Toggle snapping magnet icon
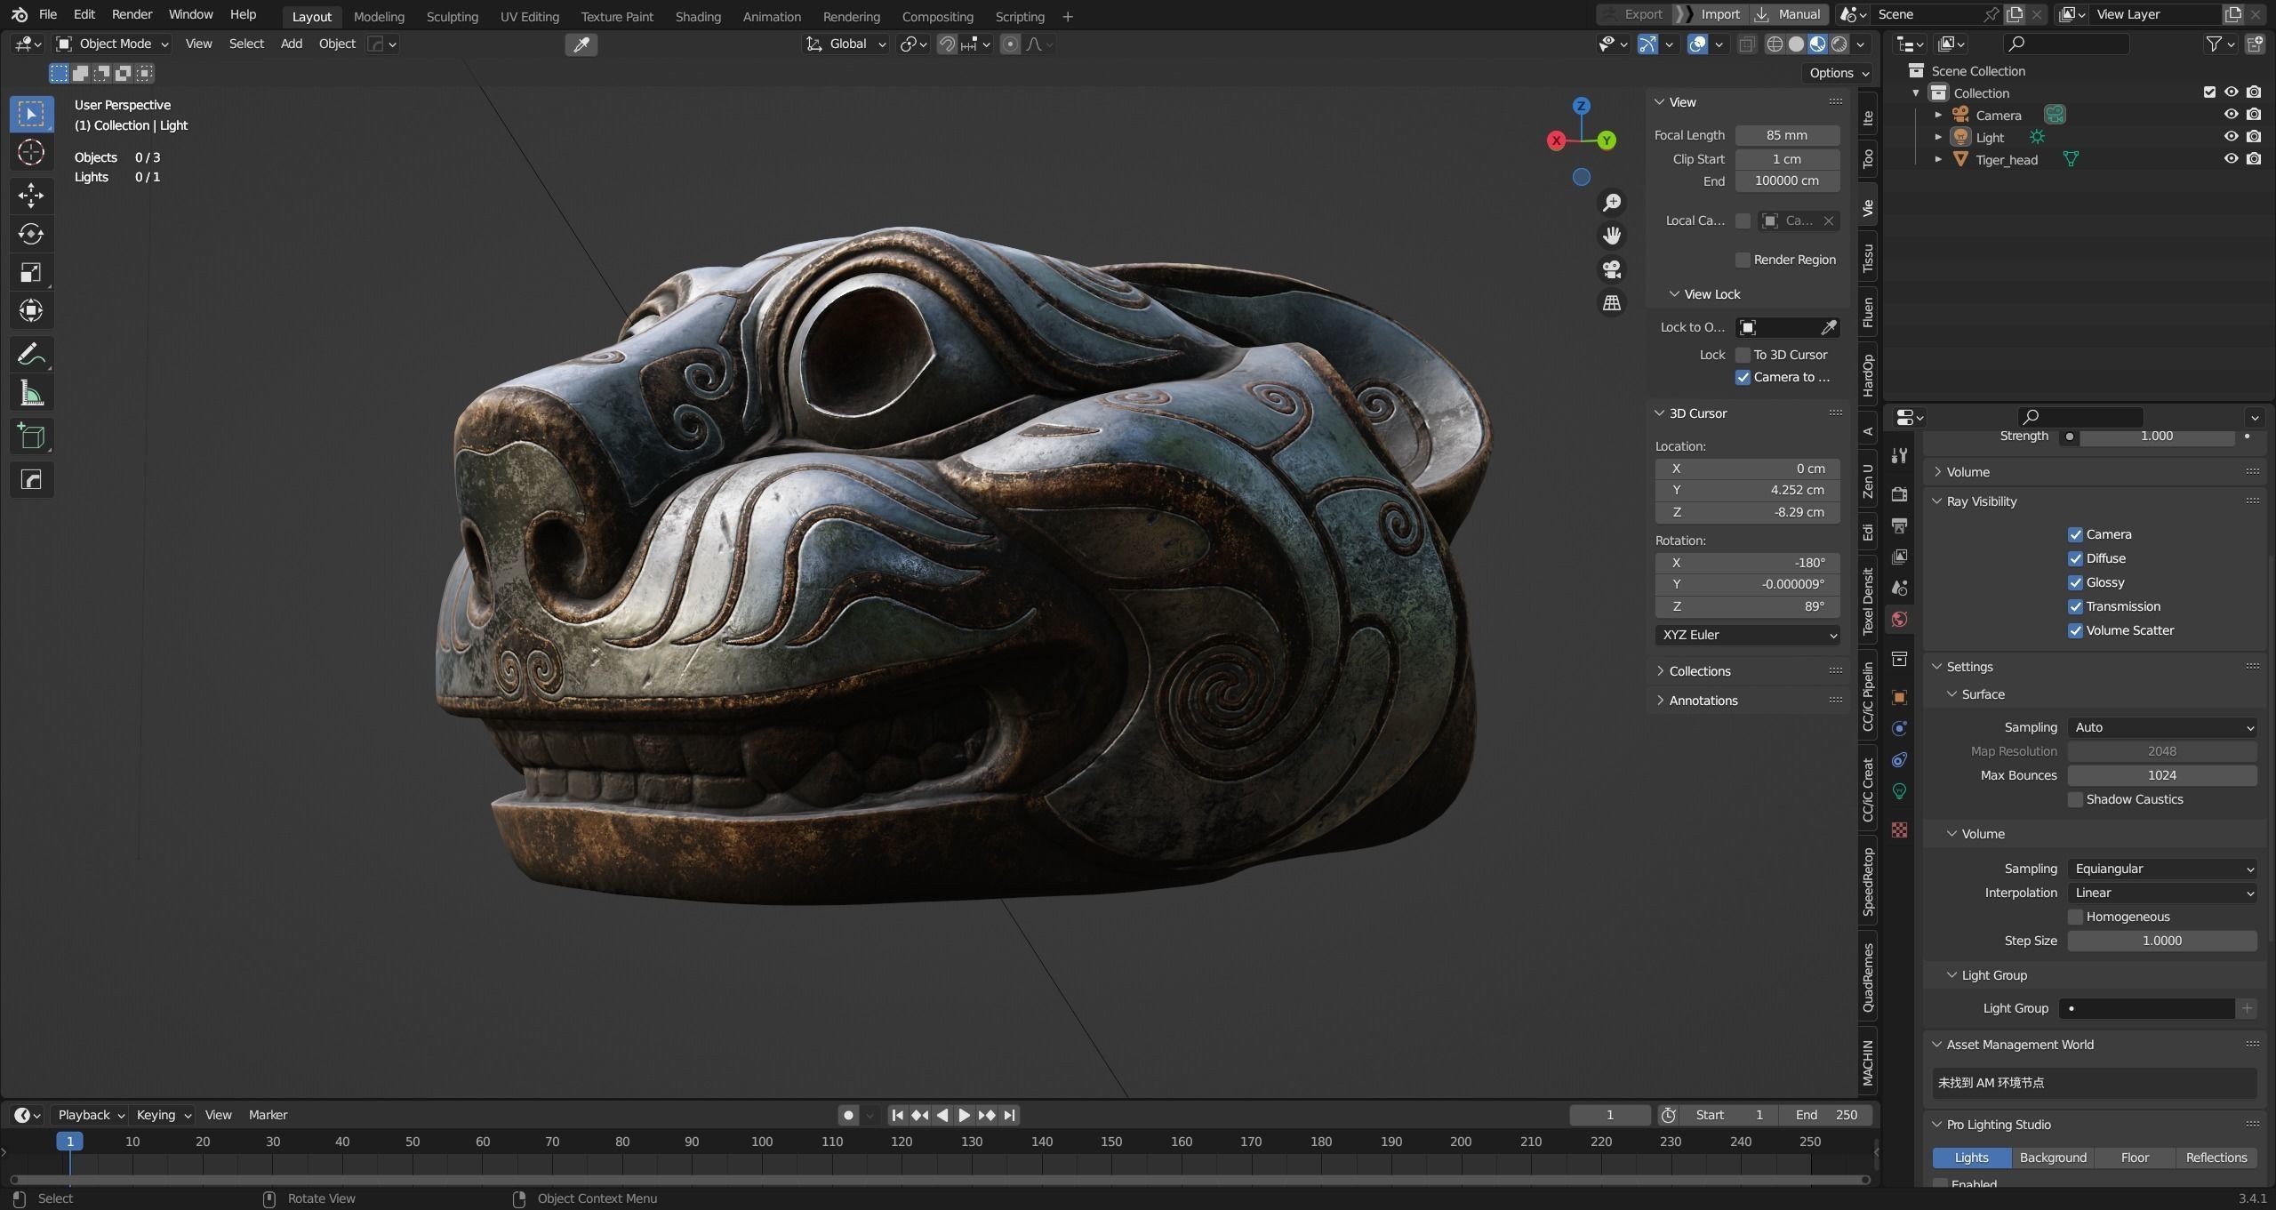The width and height of the screenshot is (2276, 1210). point(947,44)
